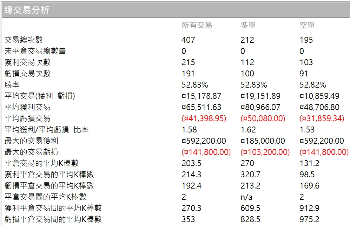Click value 609.5 in 多單 column
This screenshot has width=350, height=225.
click(250, 208)
